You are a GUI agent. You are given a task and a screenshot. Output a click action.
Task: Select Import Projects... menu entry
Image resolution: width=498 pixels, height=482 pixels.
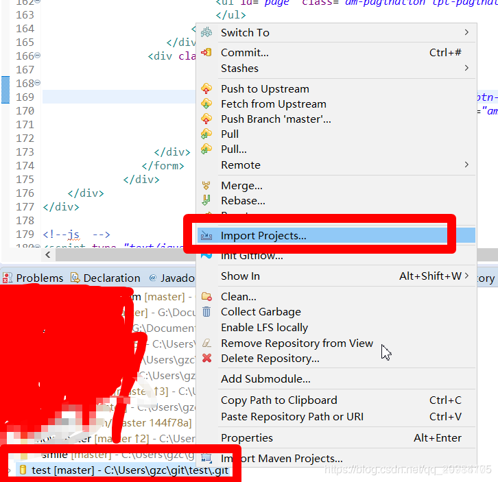(x=336, y=236)
